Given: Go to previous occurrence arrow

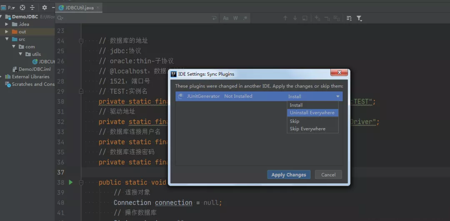Looking at the screenshot, I should (x=285, y=18).
